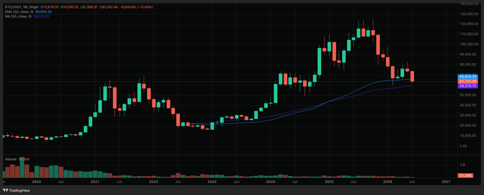Click the 2027 label on time axis
Image resolution: width=484 pixels, height=195 pixels.
coord(446,182)
